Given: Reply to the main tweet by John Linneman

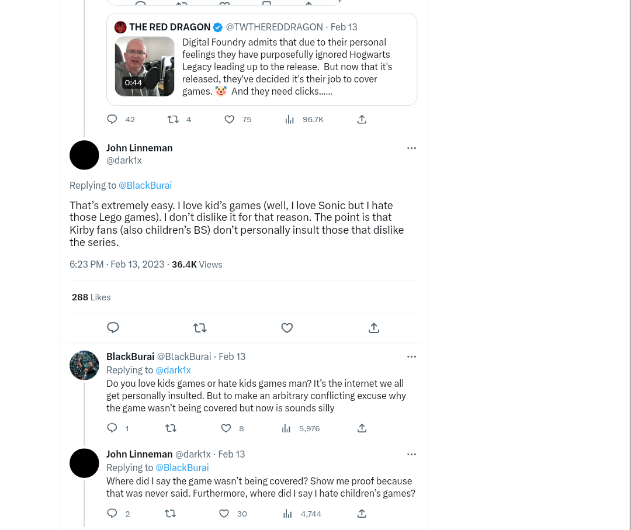Looking at the screenshot, I should click(x=113, y=328).
